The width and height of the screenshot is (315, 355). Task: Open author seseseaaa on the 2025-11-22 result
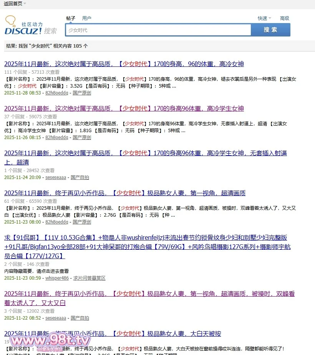[x=56, y=318]
